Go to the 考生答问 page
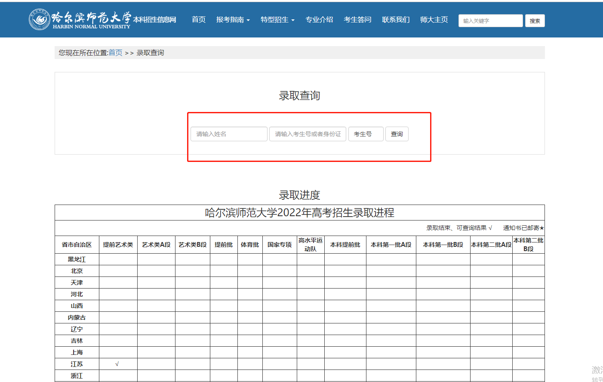The image size is (603, 382). click(357, 20)
